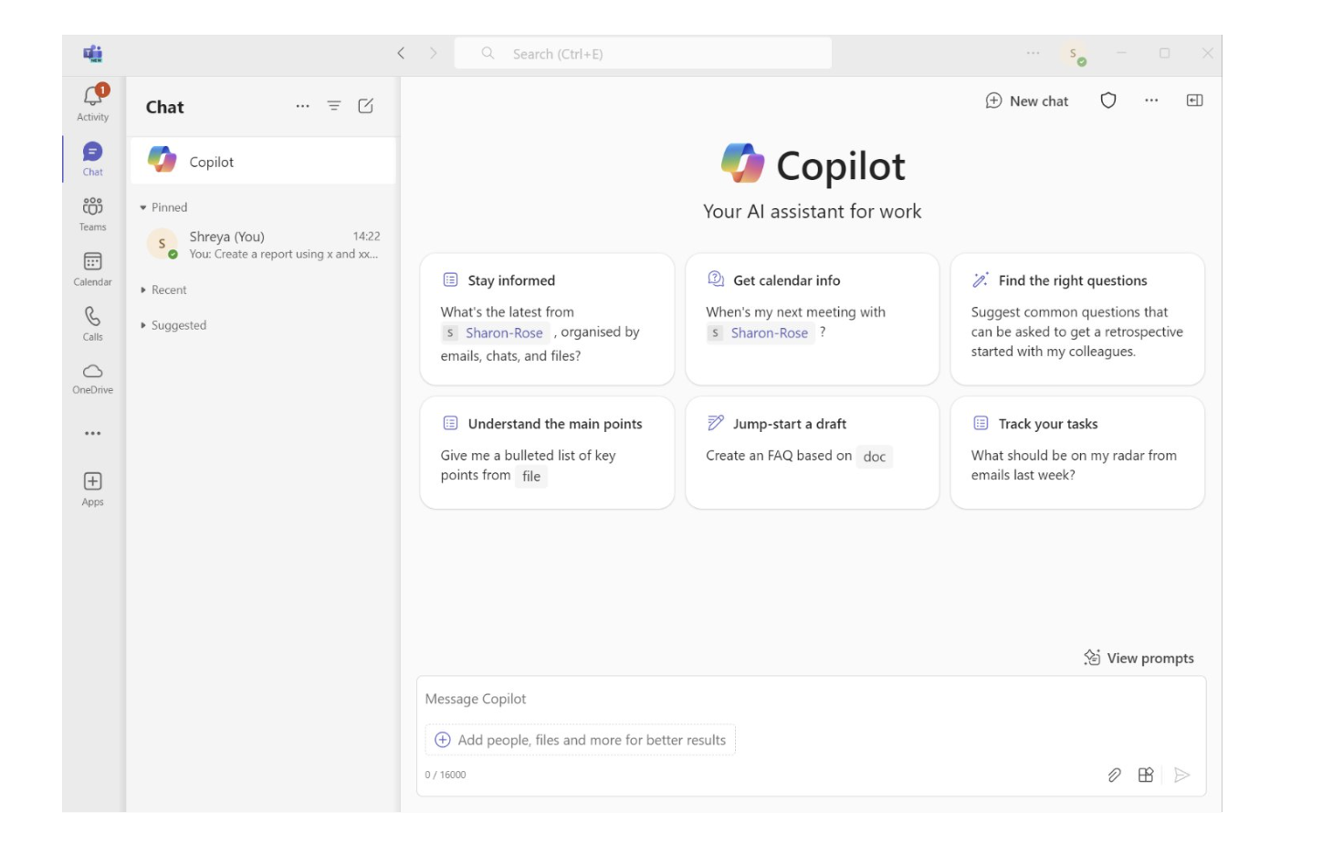Select Find the right questions card
The image size is (1322, 844).
coord(1077,319)
